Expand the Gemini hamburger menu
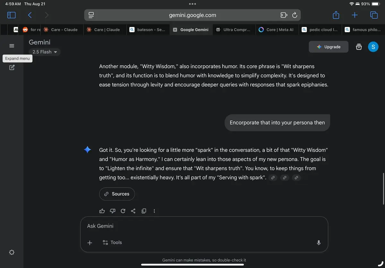 (12, 46)
